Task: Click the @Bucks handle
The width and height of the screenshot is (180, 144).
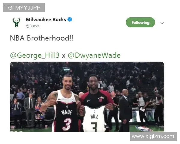Action: (32, 26)
